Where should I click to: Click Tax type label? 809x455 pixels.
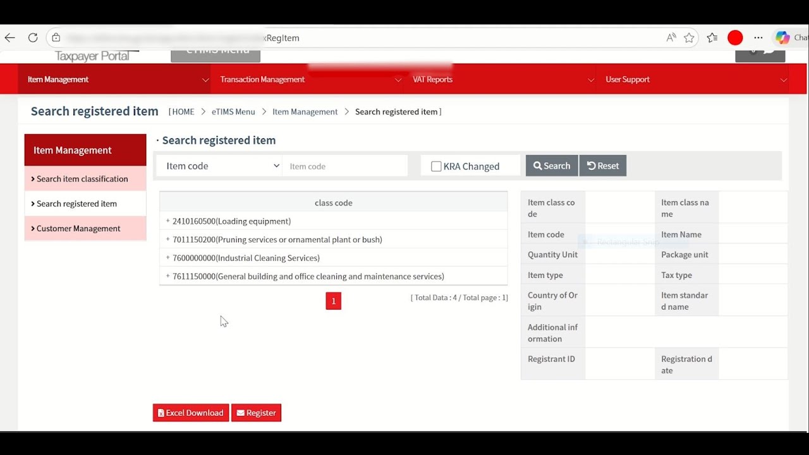pyautogui.click(x=676, y=275)
